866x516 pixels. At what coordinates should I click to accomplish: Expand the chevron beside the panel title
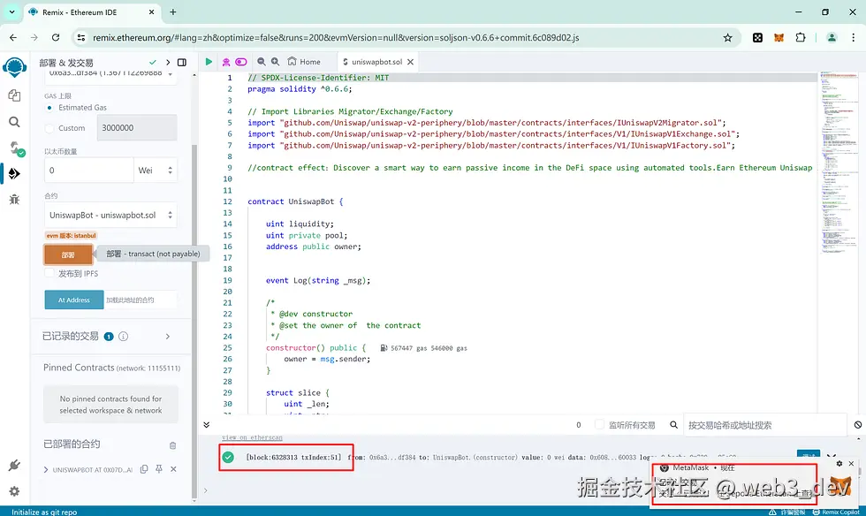(168, 63)
